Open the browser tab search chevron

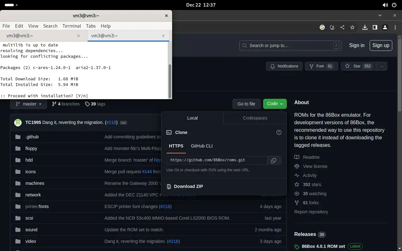tap(380, 15)
